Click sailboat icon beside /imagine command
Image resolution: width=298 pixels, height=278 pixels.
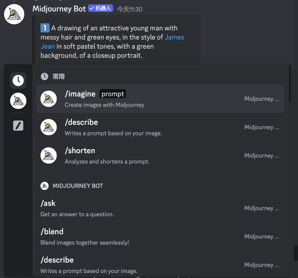coord(49,99)
